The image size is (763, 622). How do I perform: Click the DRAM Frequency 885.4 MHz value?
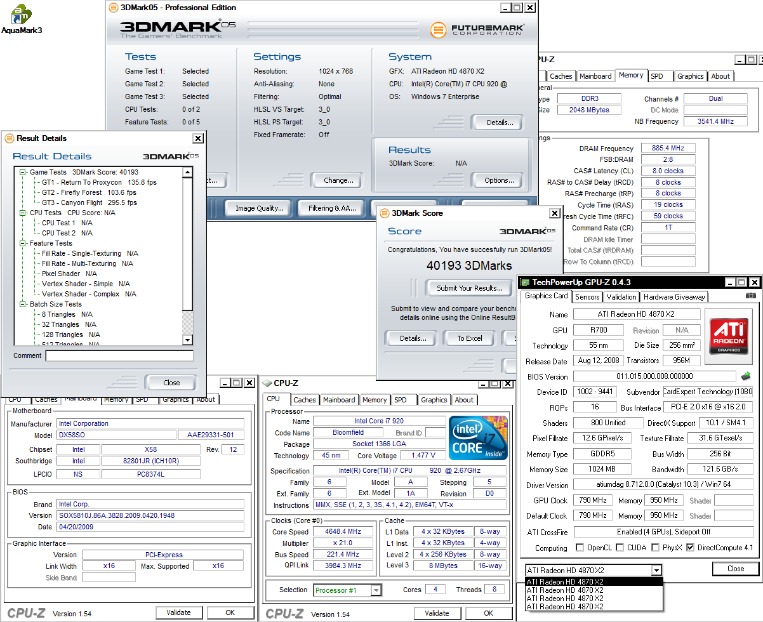point(668,148)
